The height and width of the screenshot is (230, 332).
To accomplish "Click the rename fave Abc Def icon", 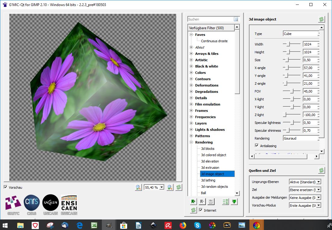I will click(211, 202).
